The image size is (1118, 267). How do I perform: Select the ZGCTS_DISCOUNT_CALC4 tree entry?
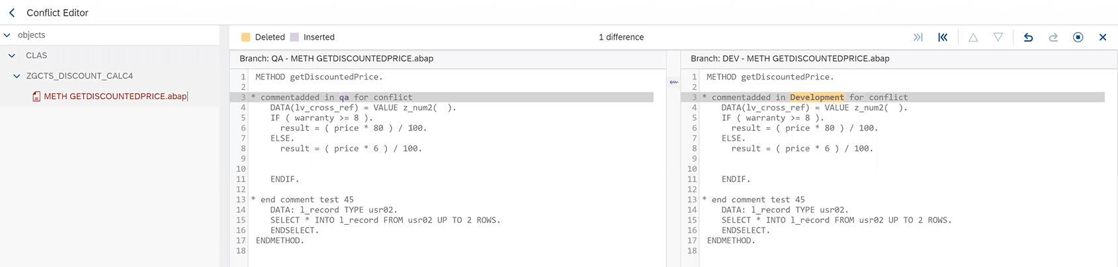79,76
